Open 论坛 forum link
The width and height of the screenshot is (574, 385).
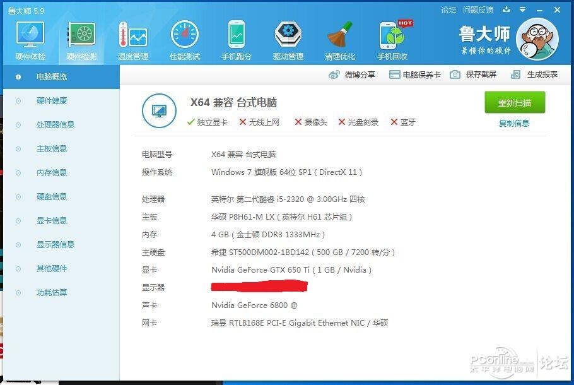(x=448, y=10)
